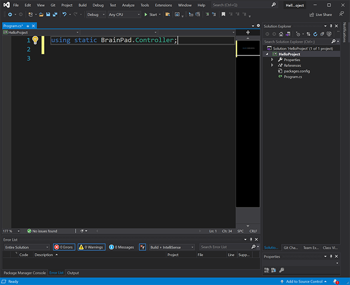Open the Entire Solution scope dropdown

pyautogui.click(x=27, y=247)
